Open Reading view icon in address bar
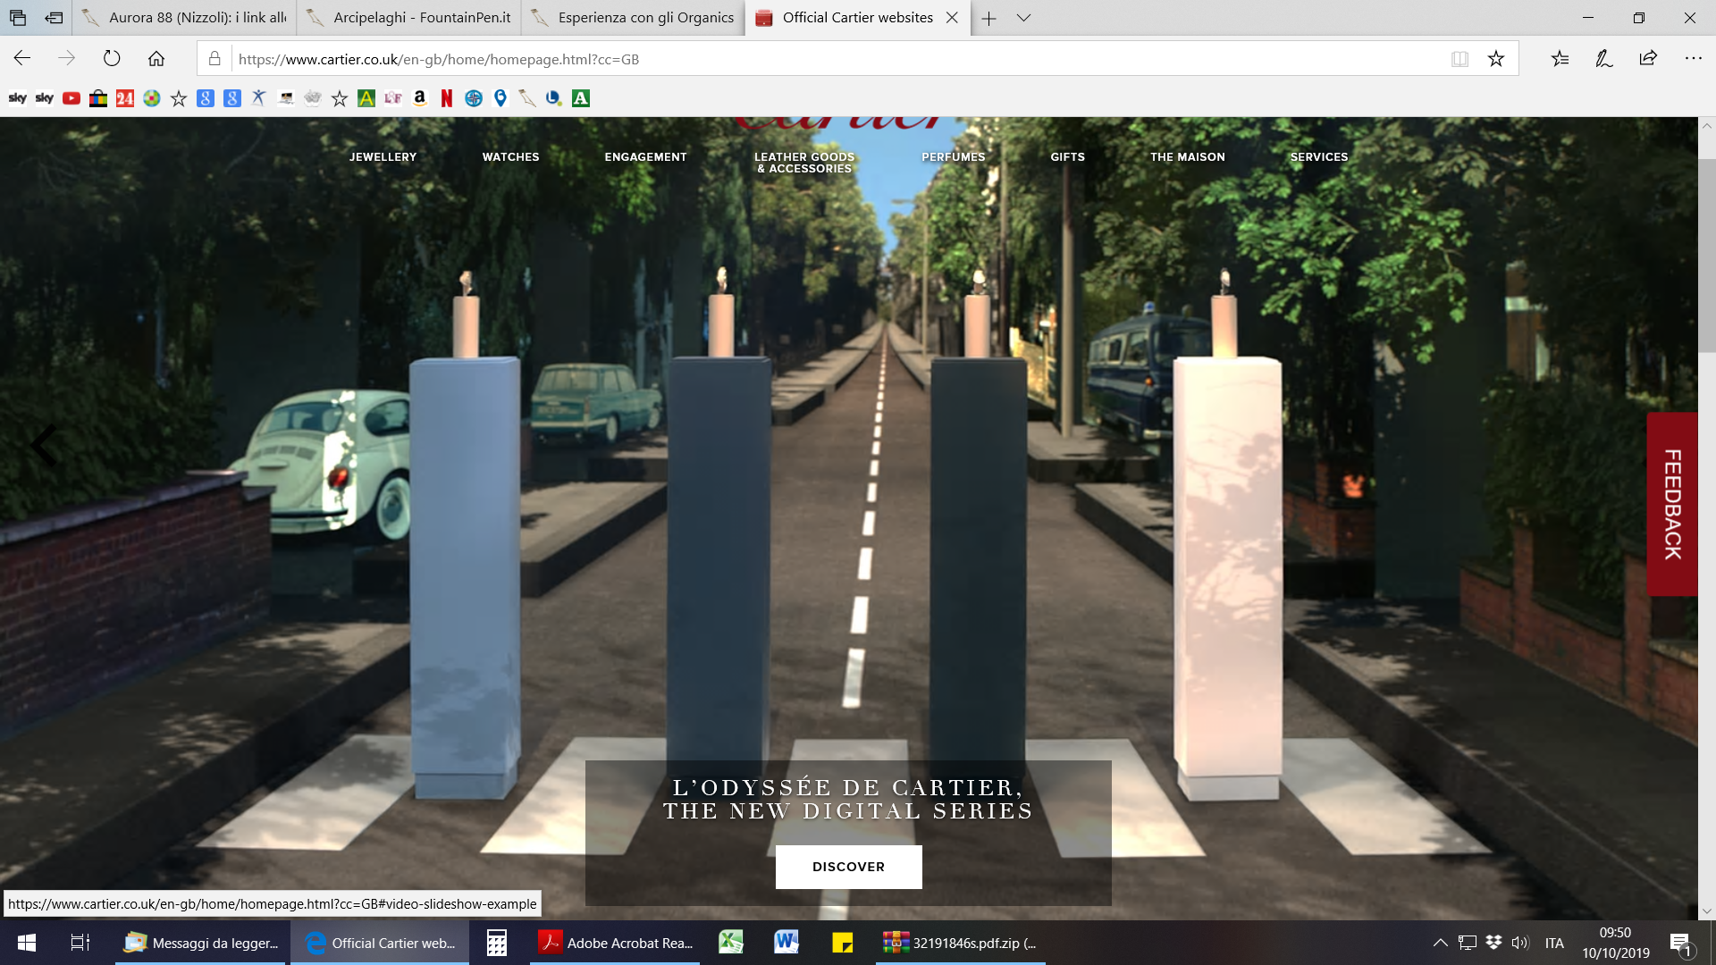Viewport: 1716px width, 965px height. coord(1459,59)
